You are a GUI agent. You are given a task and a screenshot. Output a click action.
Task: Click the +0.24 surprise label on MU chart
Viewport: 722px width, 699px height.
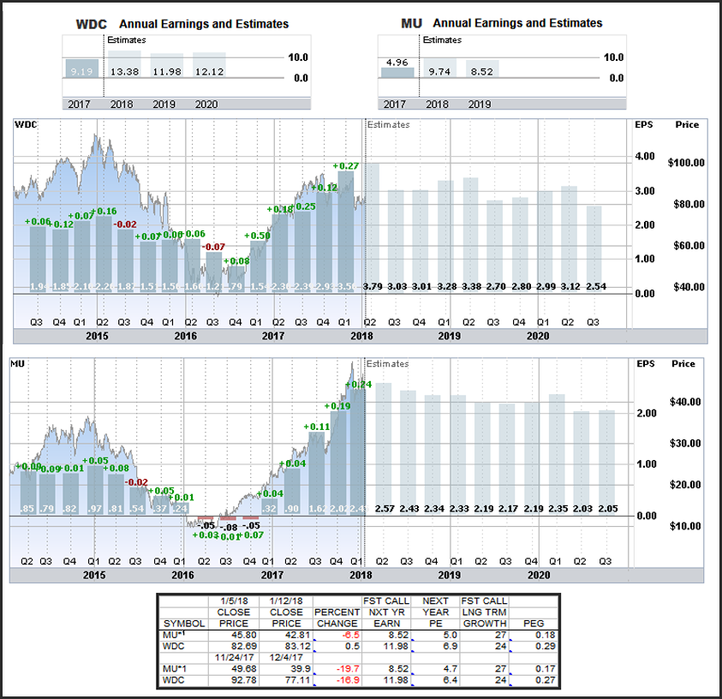359,384
